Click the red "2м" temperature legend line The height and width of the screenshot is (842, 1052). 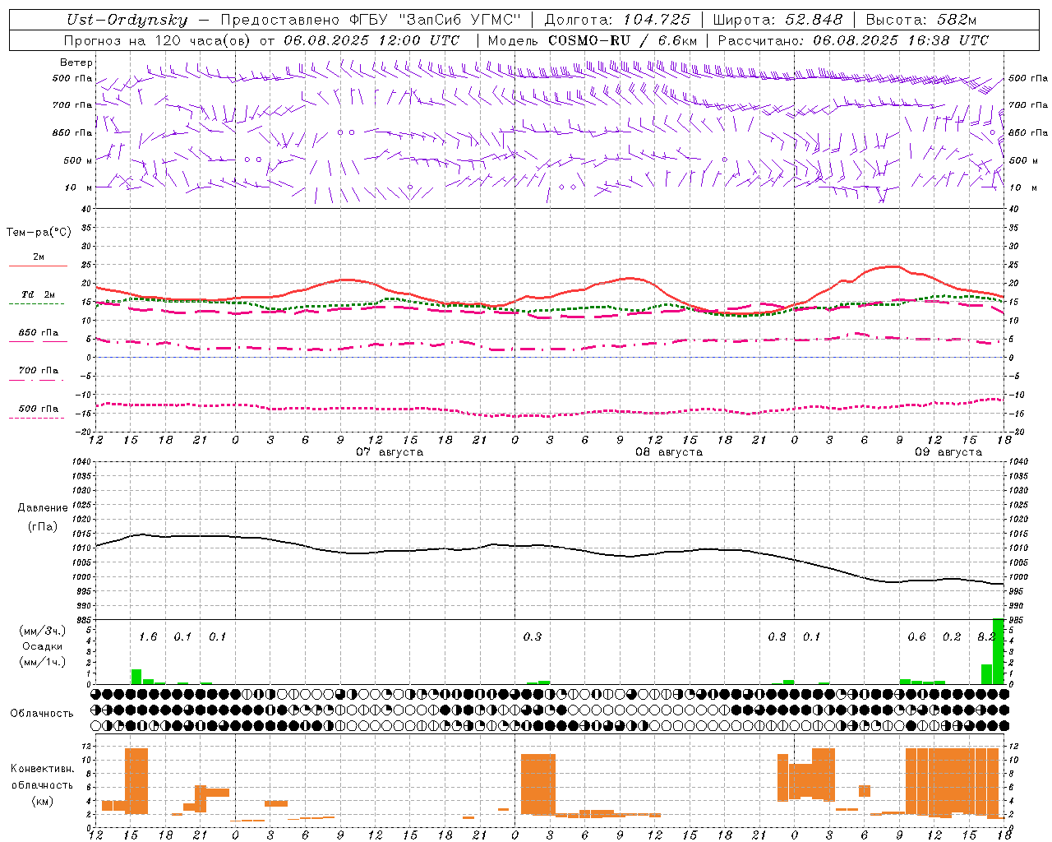(x=38, y=266)
